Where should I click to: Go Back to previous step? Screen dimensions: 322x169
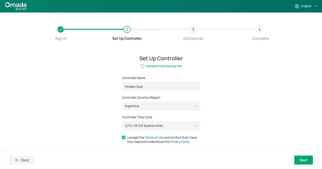pyautogui.click(x=22, y=160)
